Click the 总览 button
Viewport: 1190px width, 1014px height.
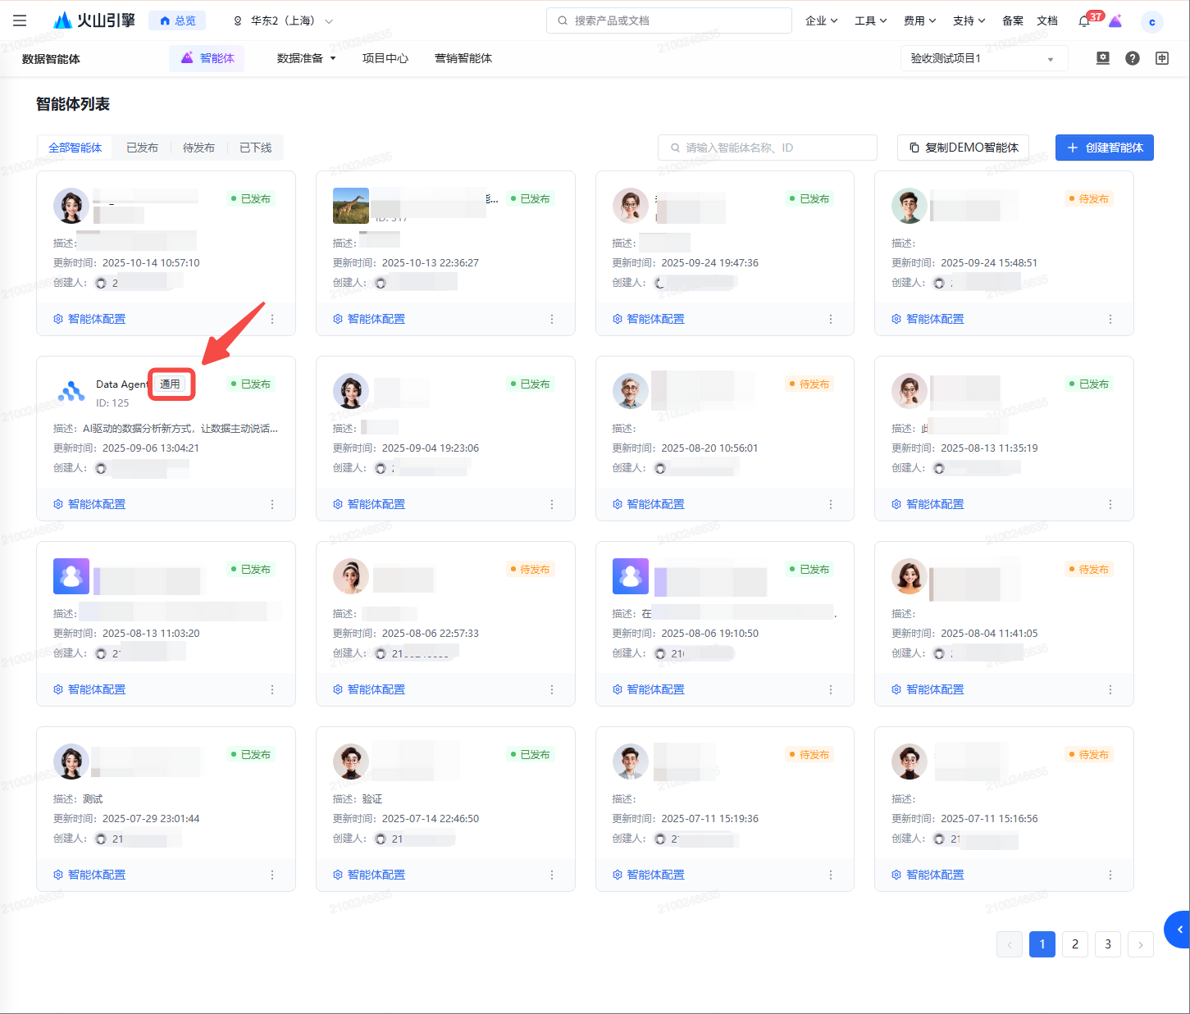pyautogui.click(x=177, y=20)
